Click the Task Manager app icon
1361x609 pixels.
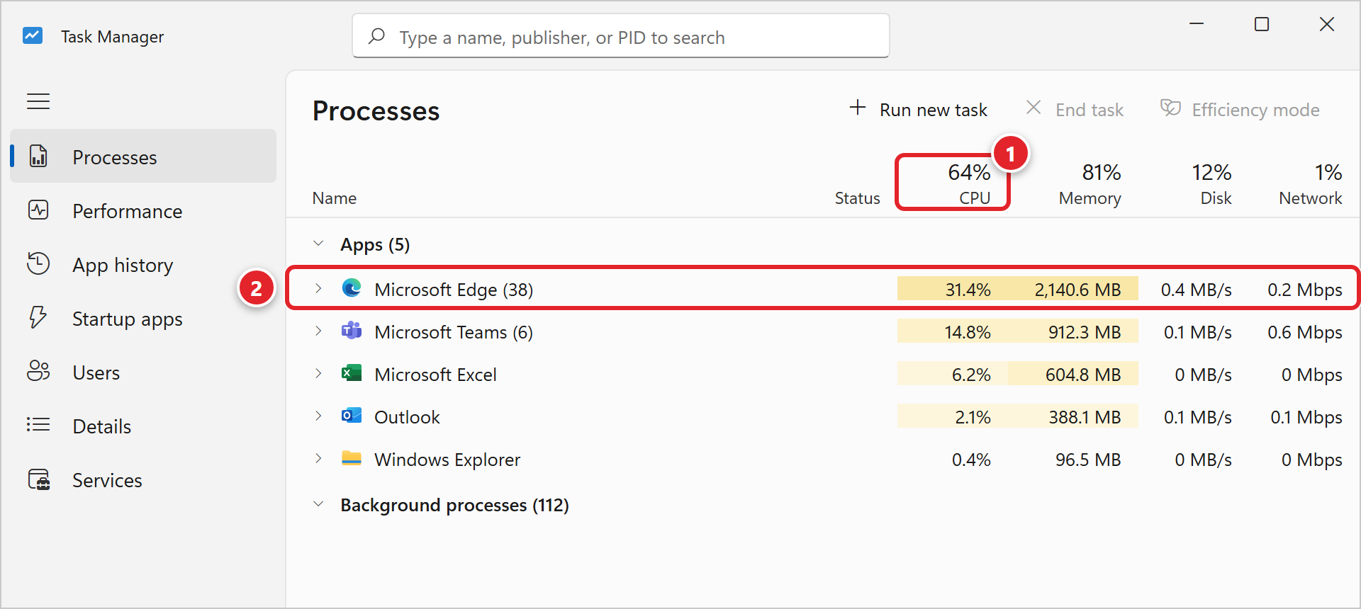[33, 35]
